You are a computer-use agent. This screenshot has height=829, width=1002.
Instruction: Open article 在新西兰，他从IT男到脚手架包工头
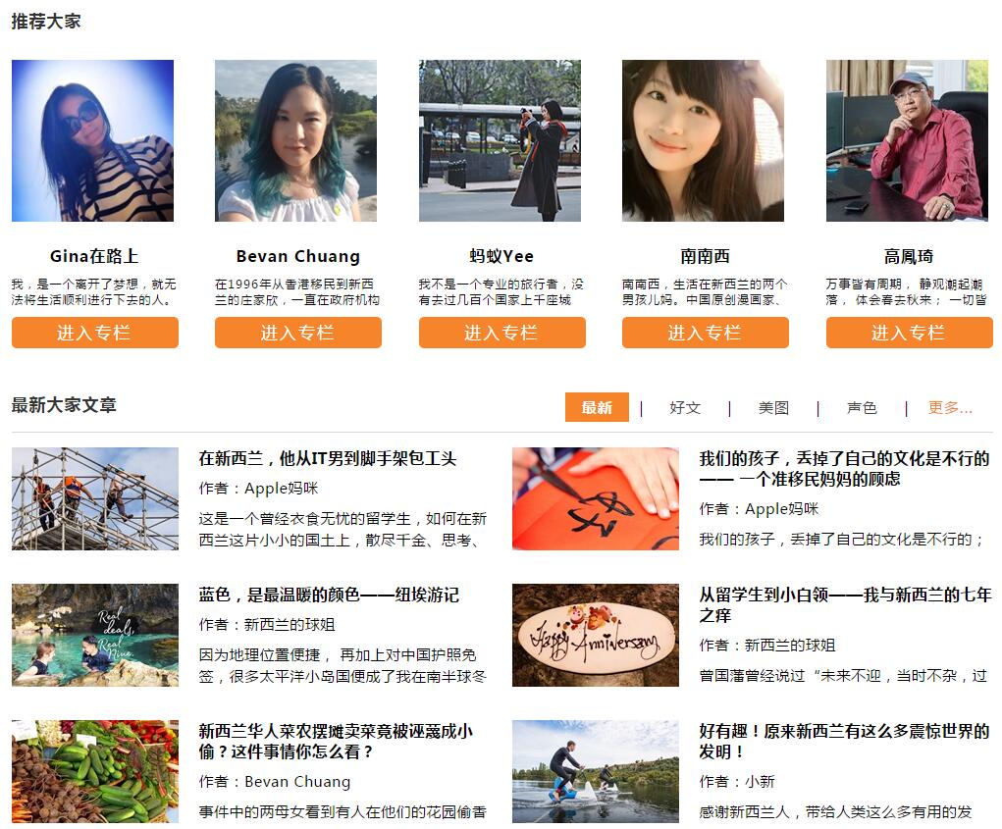click(x=327, y=458)
